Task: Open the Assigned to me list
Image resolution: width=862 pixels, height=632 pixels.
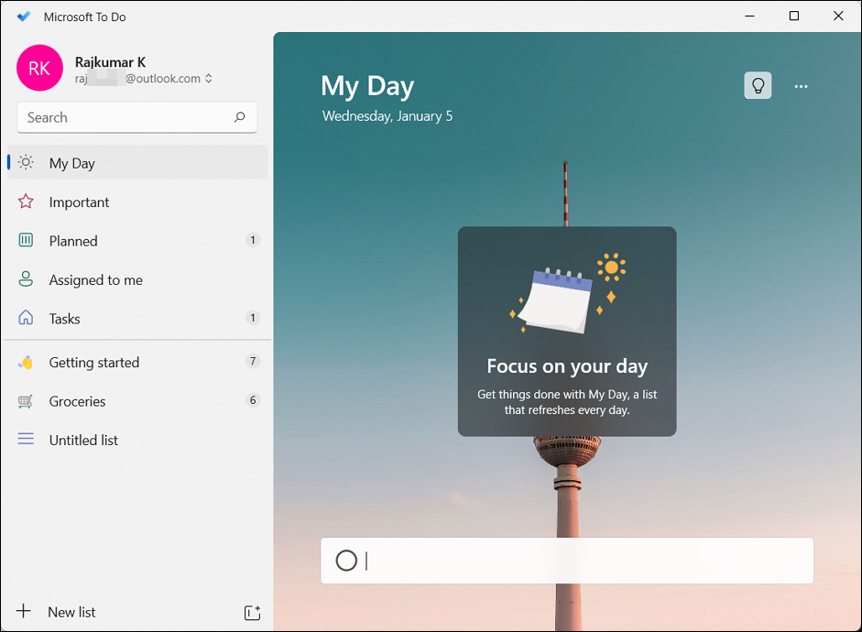Action: (137, 279)
